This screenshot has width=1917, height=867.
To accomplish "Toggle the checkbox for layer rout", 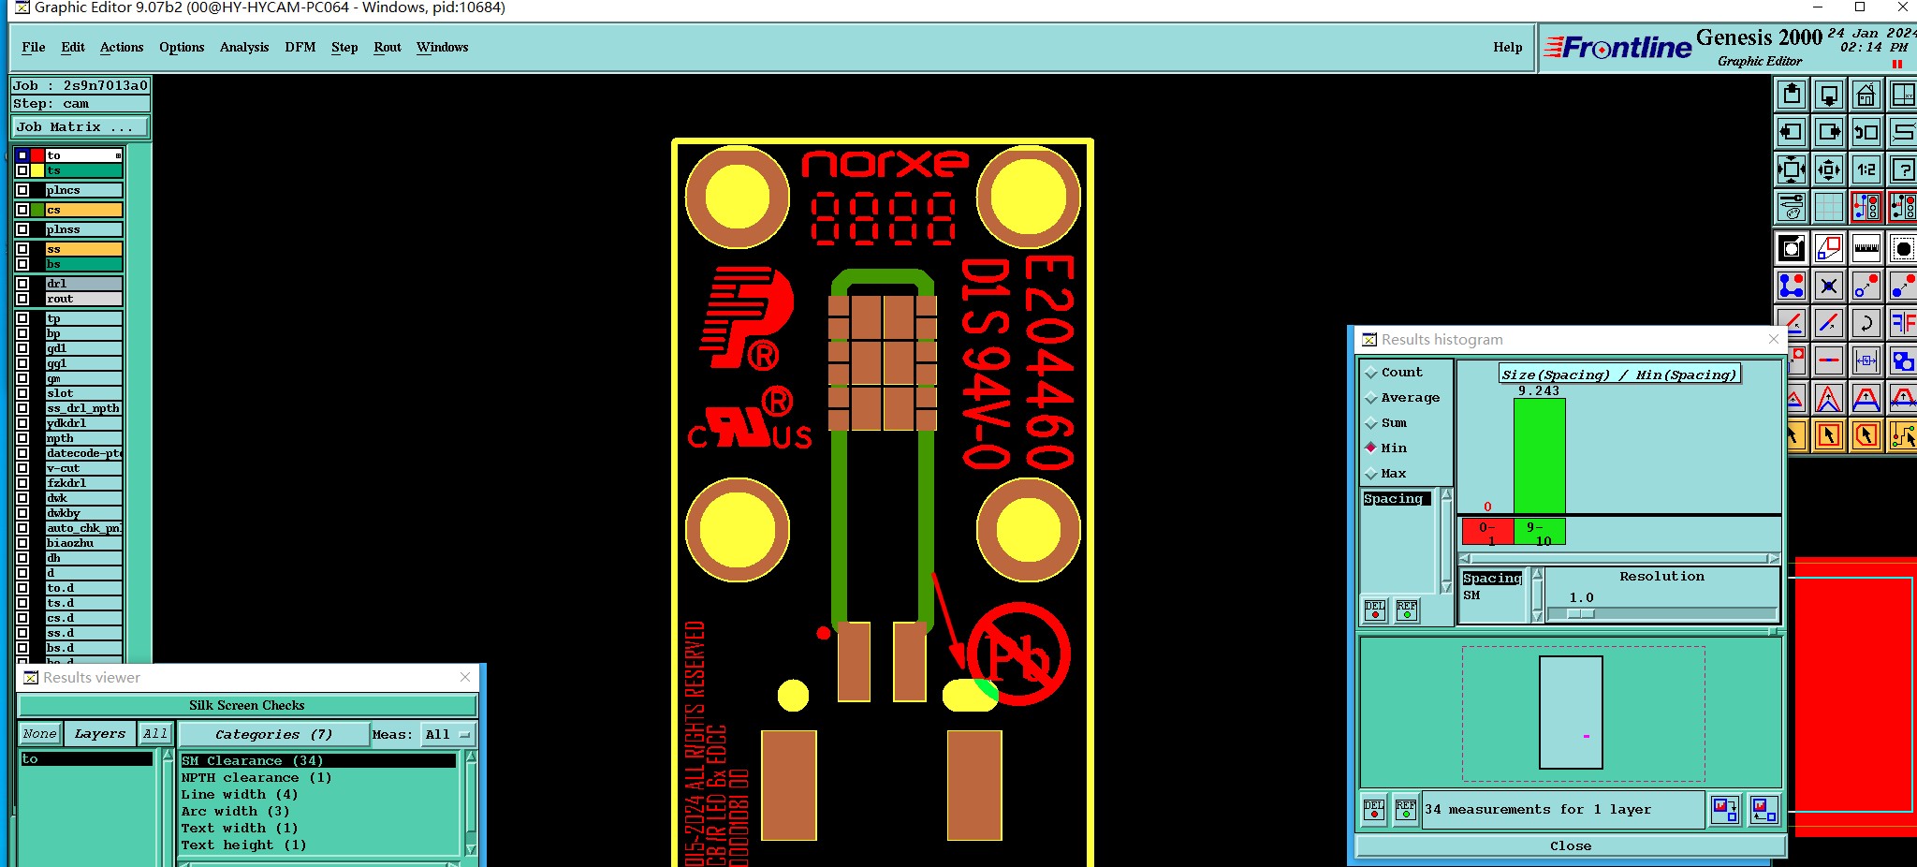I will click(x=22, y=299).
